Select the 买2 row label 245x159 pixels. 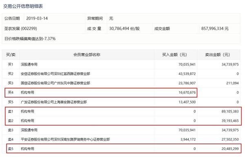(11, 74)
